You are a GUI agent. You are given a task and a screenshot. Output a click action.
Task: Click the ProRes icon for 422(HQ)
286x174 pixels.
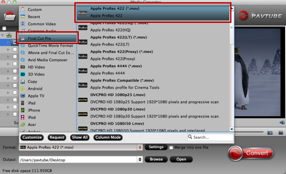83,28
